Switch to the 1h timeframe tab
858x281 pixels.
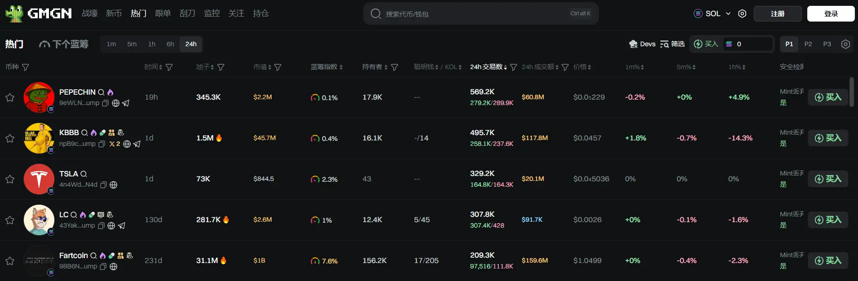click(x=152, y=44)
